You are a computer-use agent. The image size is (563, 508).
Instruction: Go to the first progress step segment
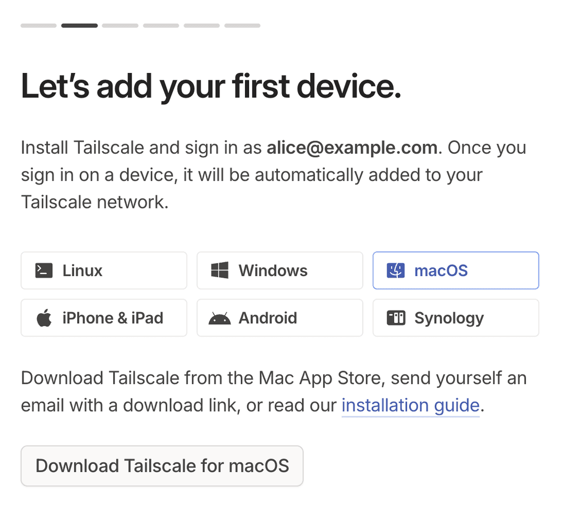pos(39,26)
